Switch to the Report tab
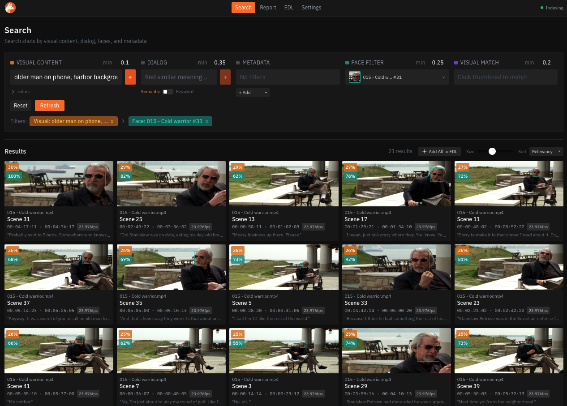 click(268, 8)
